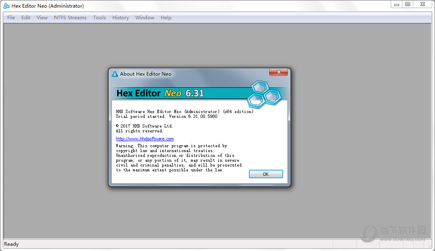Image resolution: width=435 pixels, height=251 pixels.
Task: Click the 'About Hex Editor Neo' dialog title
Action: coord(146,74)
